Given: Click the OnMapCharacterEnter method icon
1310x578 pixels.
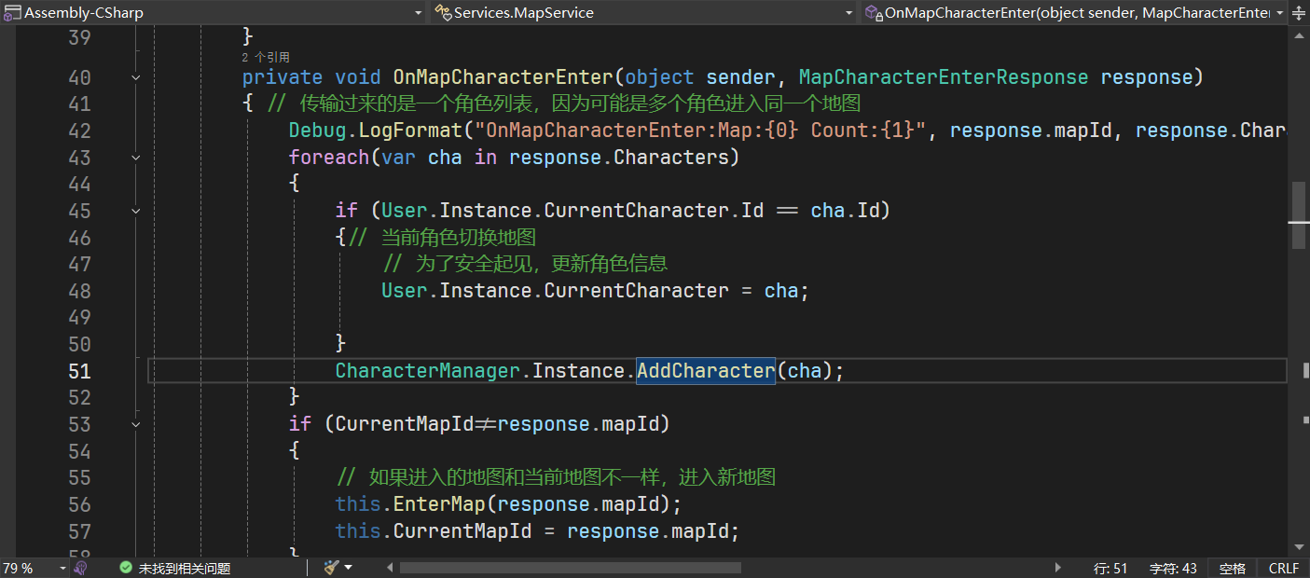Looking at the screenshot, I should (873, 13).
